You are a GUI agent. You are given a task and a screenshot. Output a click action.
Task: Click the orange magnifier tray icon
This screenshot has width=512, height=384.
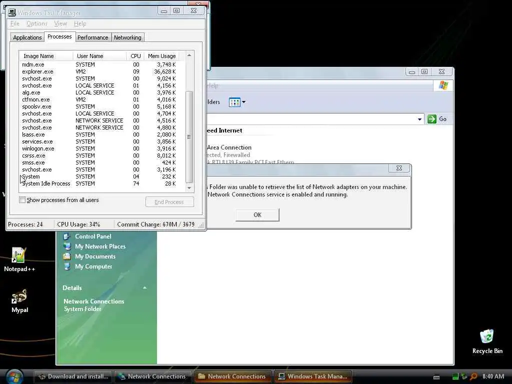click(473, 376)
